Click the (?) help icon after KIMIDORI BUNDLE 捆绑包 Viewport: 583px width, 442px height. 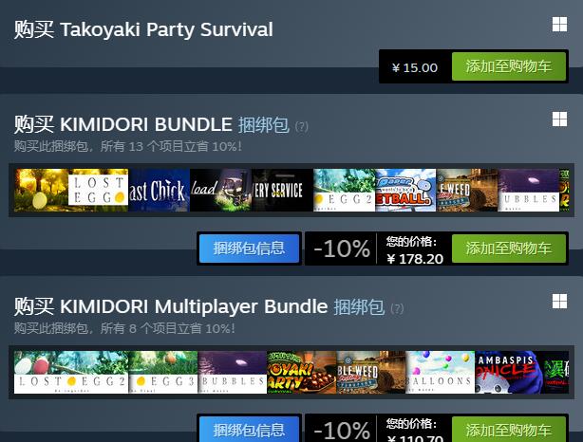pyautogui.click(x=302, y=127)
